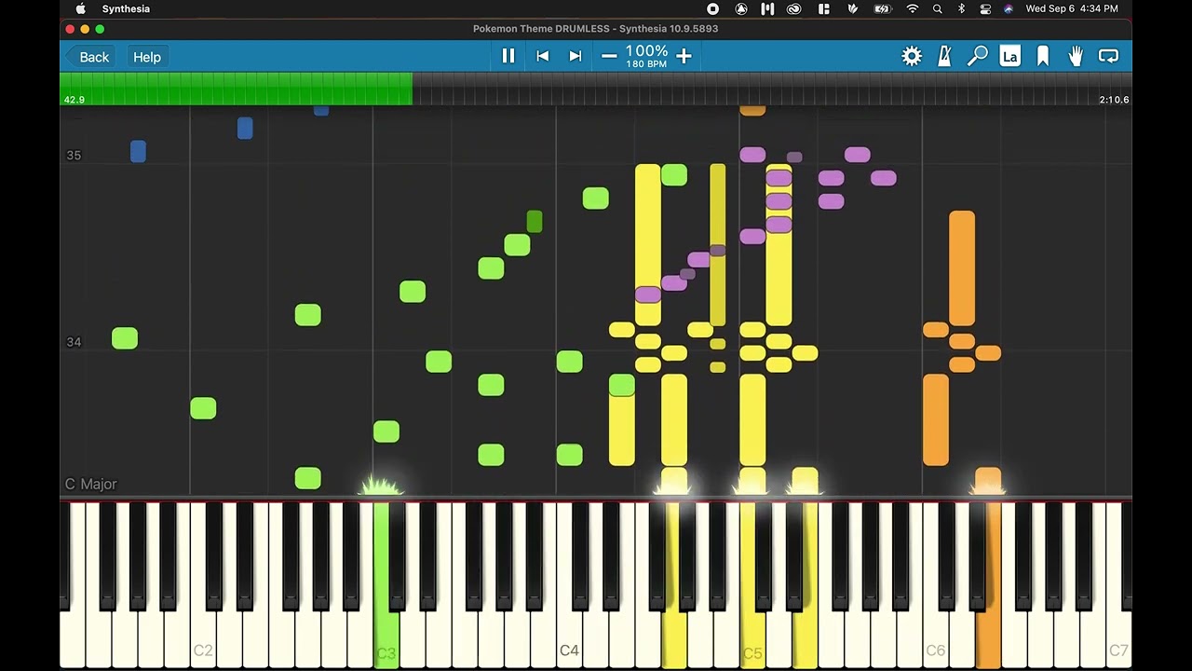Click the tall orange falling note bar
This screenshot has height=671, width=1192.
tap(962, 268)
